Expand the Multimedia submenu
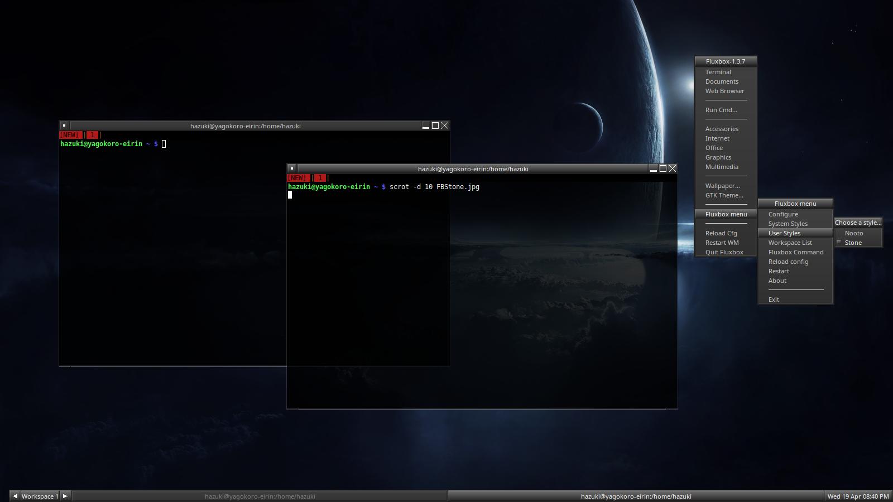893x502 pixels. tap(726, 167)
